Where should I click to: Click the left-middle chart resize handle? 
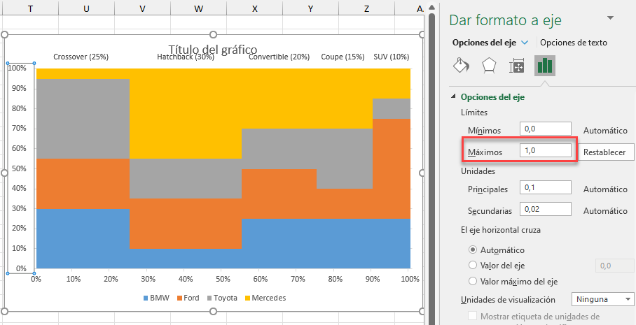[5, 173]
